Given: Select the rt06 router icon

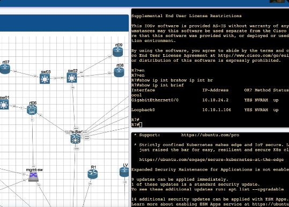Looking at the screenshot, I should (x=32, y=110).
